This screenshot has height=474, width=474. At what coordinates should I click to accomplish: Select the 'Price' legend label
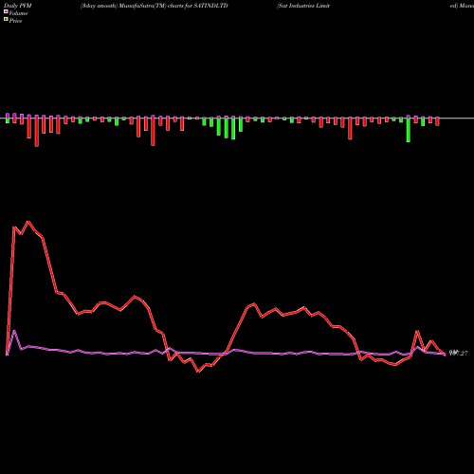(x=15, y=21)
